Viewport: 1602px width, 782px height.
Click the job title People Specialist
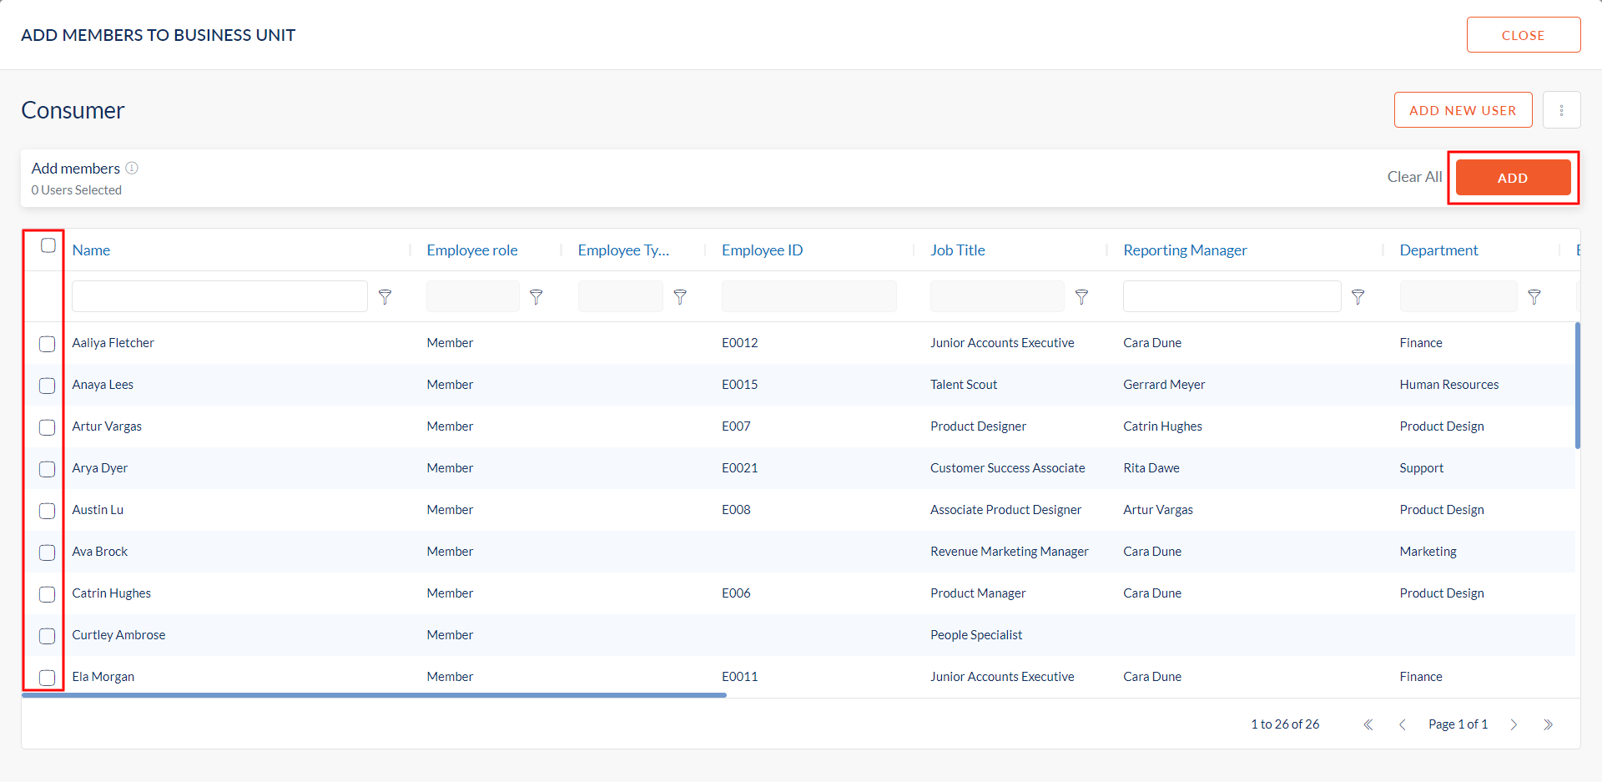976,635
